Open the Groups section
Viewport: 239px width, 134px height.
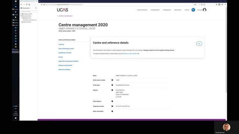60,57
